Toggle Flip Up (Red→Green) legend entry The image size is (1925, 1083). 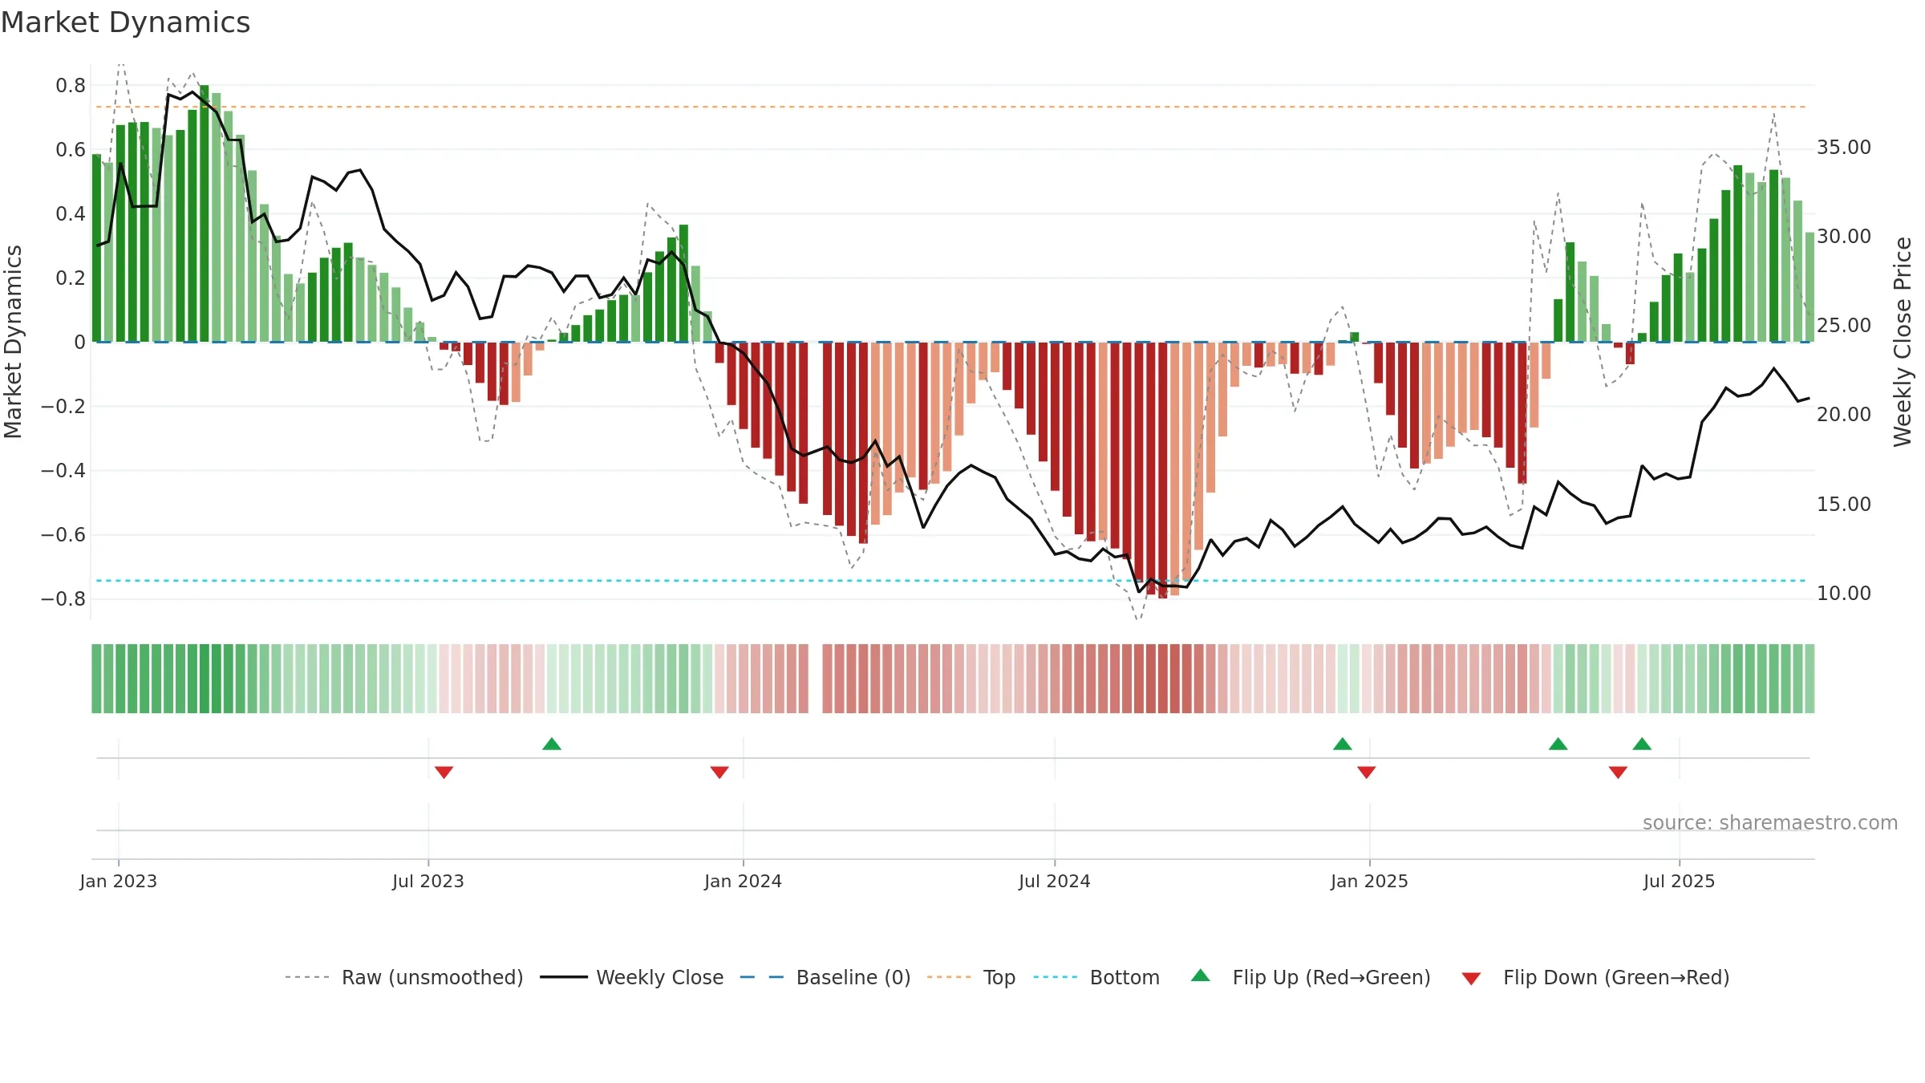pos(1311,977)
